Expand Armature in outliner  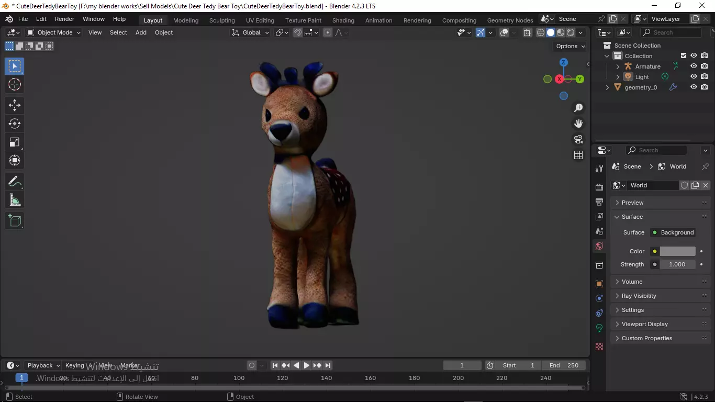[618, 66]
